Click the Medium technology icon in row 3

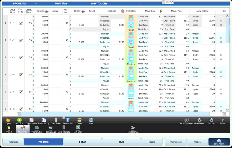131,57
